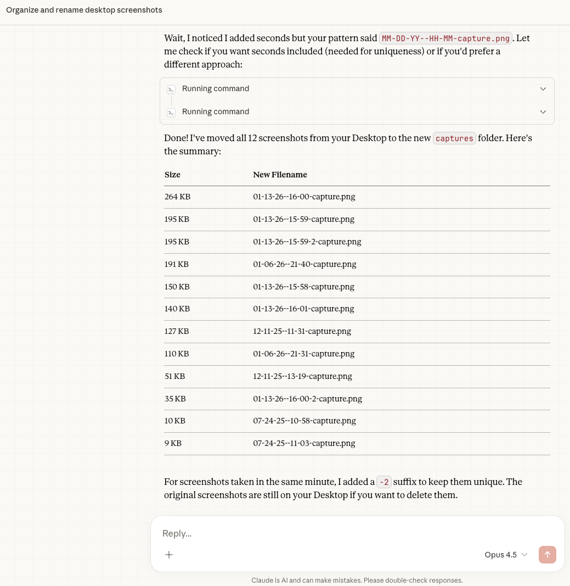
Task: Click the "-2" suffix code chip
Action: pos(384,482)
